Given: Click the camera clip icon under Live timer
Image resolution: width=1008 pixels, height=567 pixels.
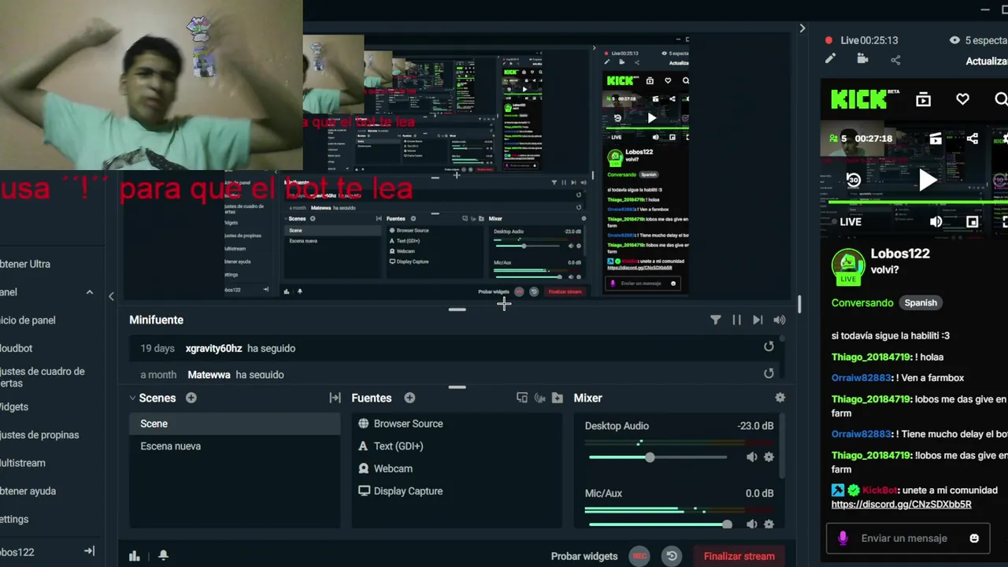Looking at the screenshot, I should [x=862, y=59].
